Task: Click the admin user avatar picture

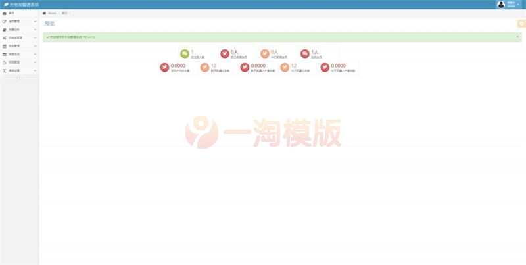Action: [x=501, y=4]
